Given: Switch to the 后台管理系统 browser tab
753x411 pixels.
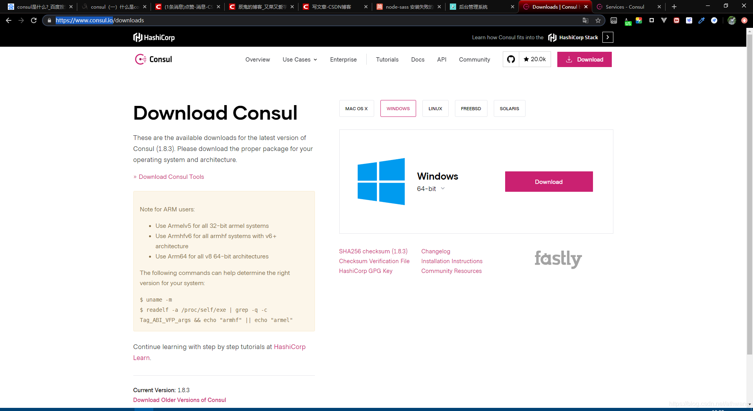Looking at the screenshot, I should coord(482,7).
